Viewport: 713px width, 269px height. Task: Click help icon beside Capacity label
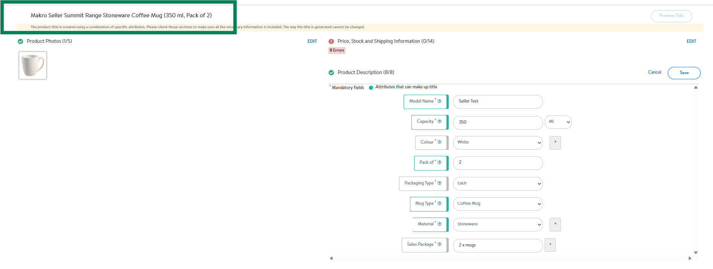click(x=439, y=121)
